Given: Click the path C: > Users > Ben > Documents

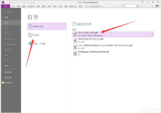Looking at the screenshot, I should [90, 36].
